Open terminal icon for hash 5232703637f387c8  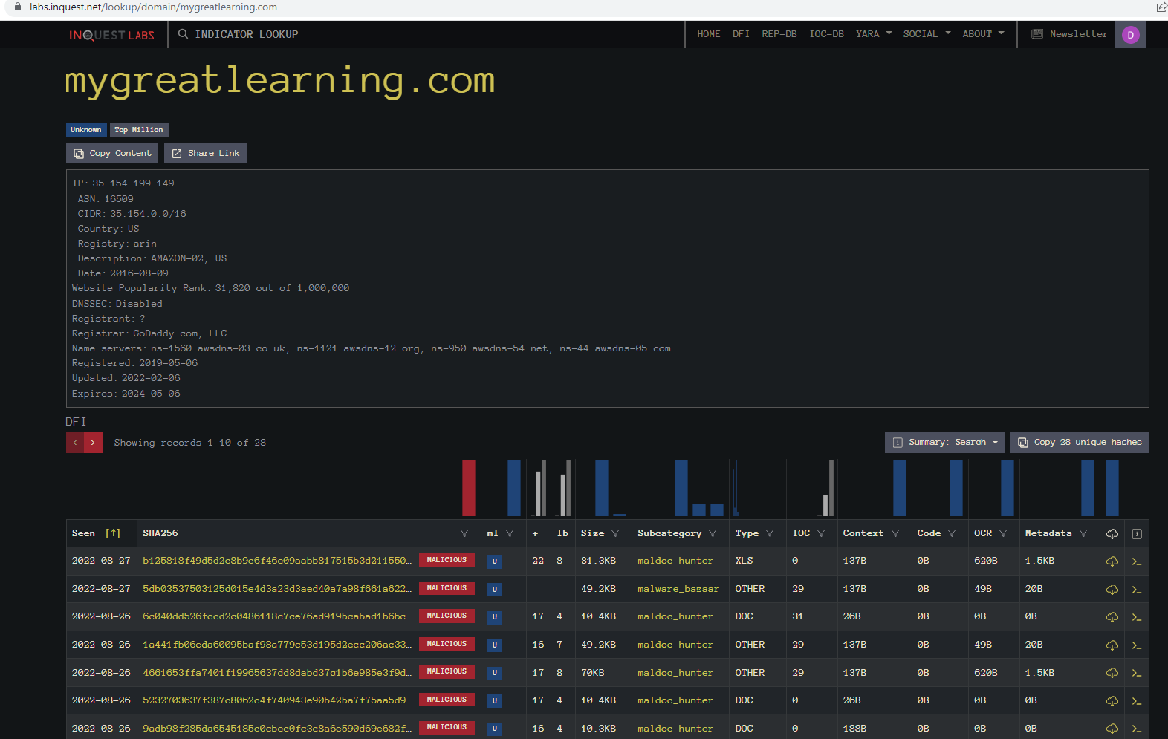click(x=1136, y=701)
